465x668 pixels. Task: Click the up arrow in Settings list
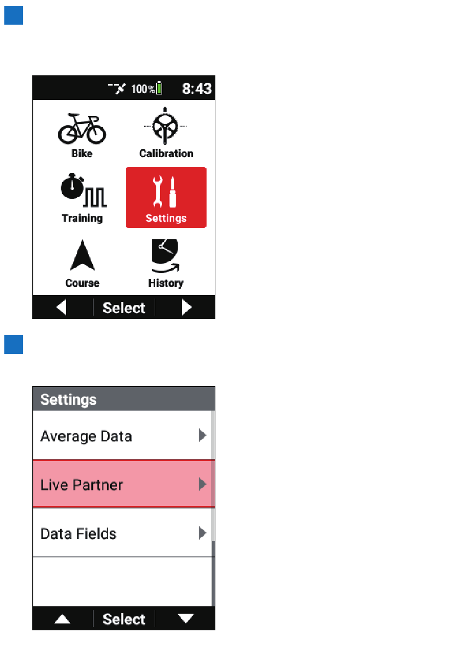[x=62, y=619]
